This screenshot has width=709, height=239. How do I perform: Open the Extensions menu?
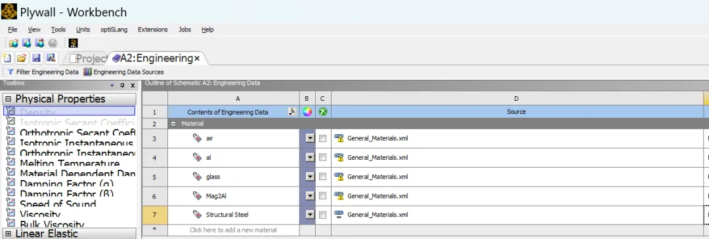pos(153,29)
